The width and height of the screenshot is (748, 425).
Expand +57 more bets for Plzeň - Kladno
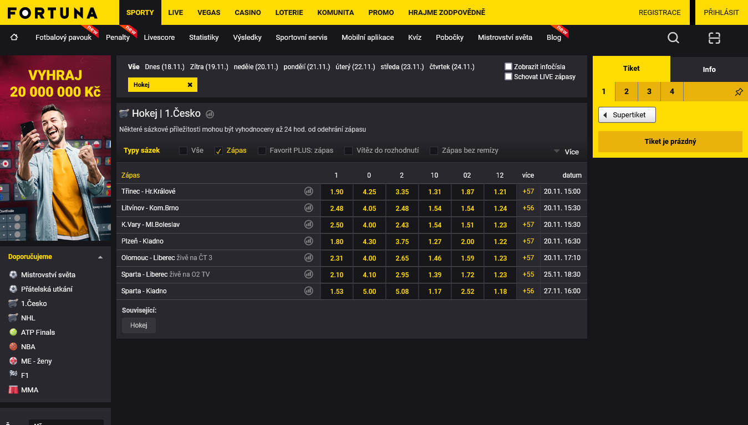(x=528, y=241)
